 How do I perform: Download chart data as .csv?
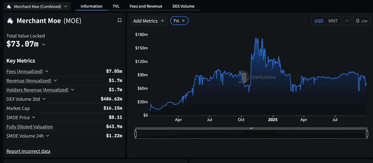pyautogui.click(x=362, y=21)
